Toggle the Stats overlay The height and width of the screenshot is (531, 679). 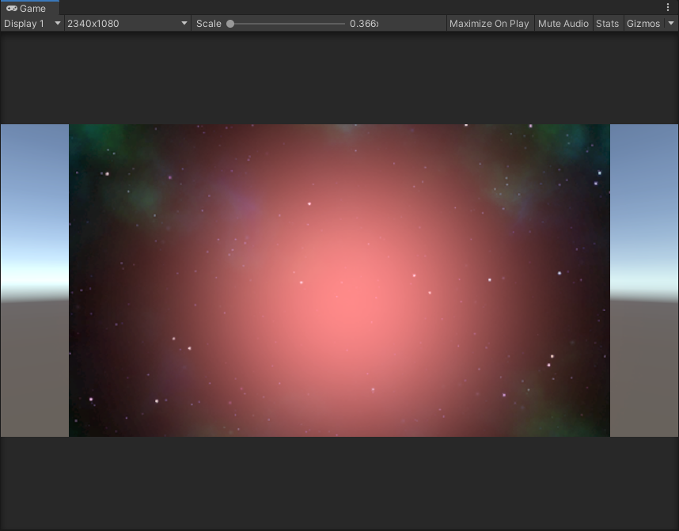[607, 24]
